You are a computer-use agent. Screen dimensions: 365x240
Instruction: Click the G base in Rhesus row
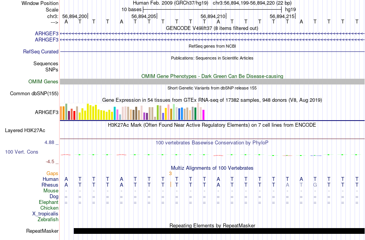315,185
